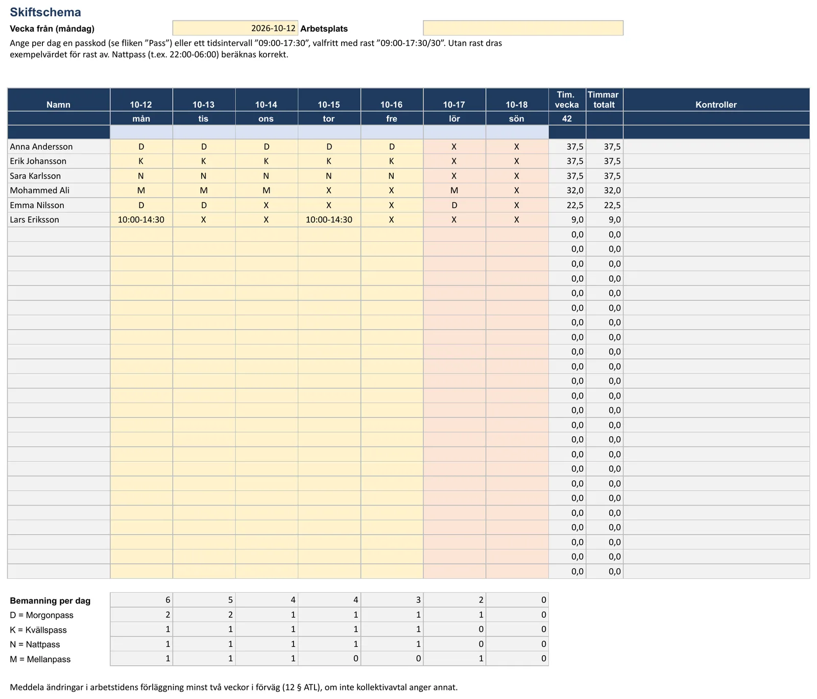Click Mohammed Ali's Thursday X cell
This screenshot has height=699, width=817.
tap(329, 190)
